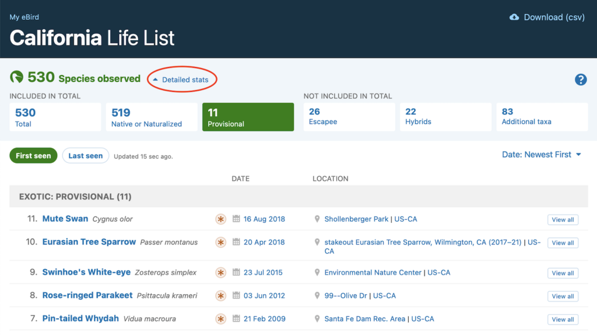Select the Provisional stats box
This screenshot has width=597, height=335.
[248, 117]
